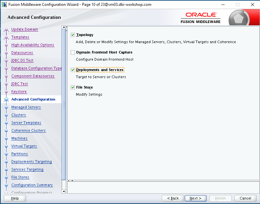This screenshot has width=260, height=204.
Task: Uncheck the Topology checkbox
Action: (73, 35)
